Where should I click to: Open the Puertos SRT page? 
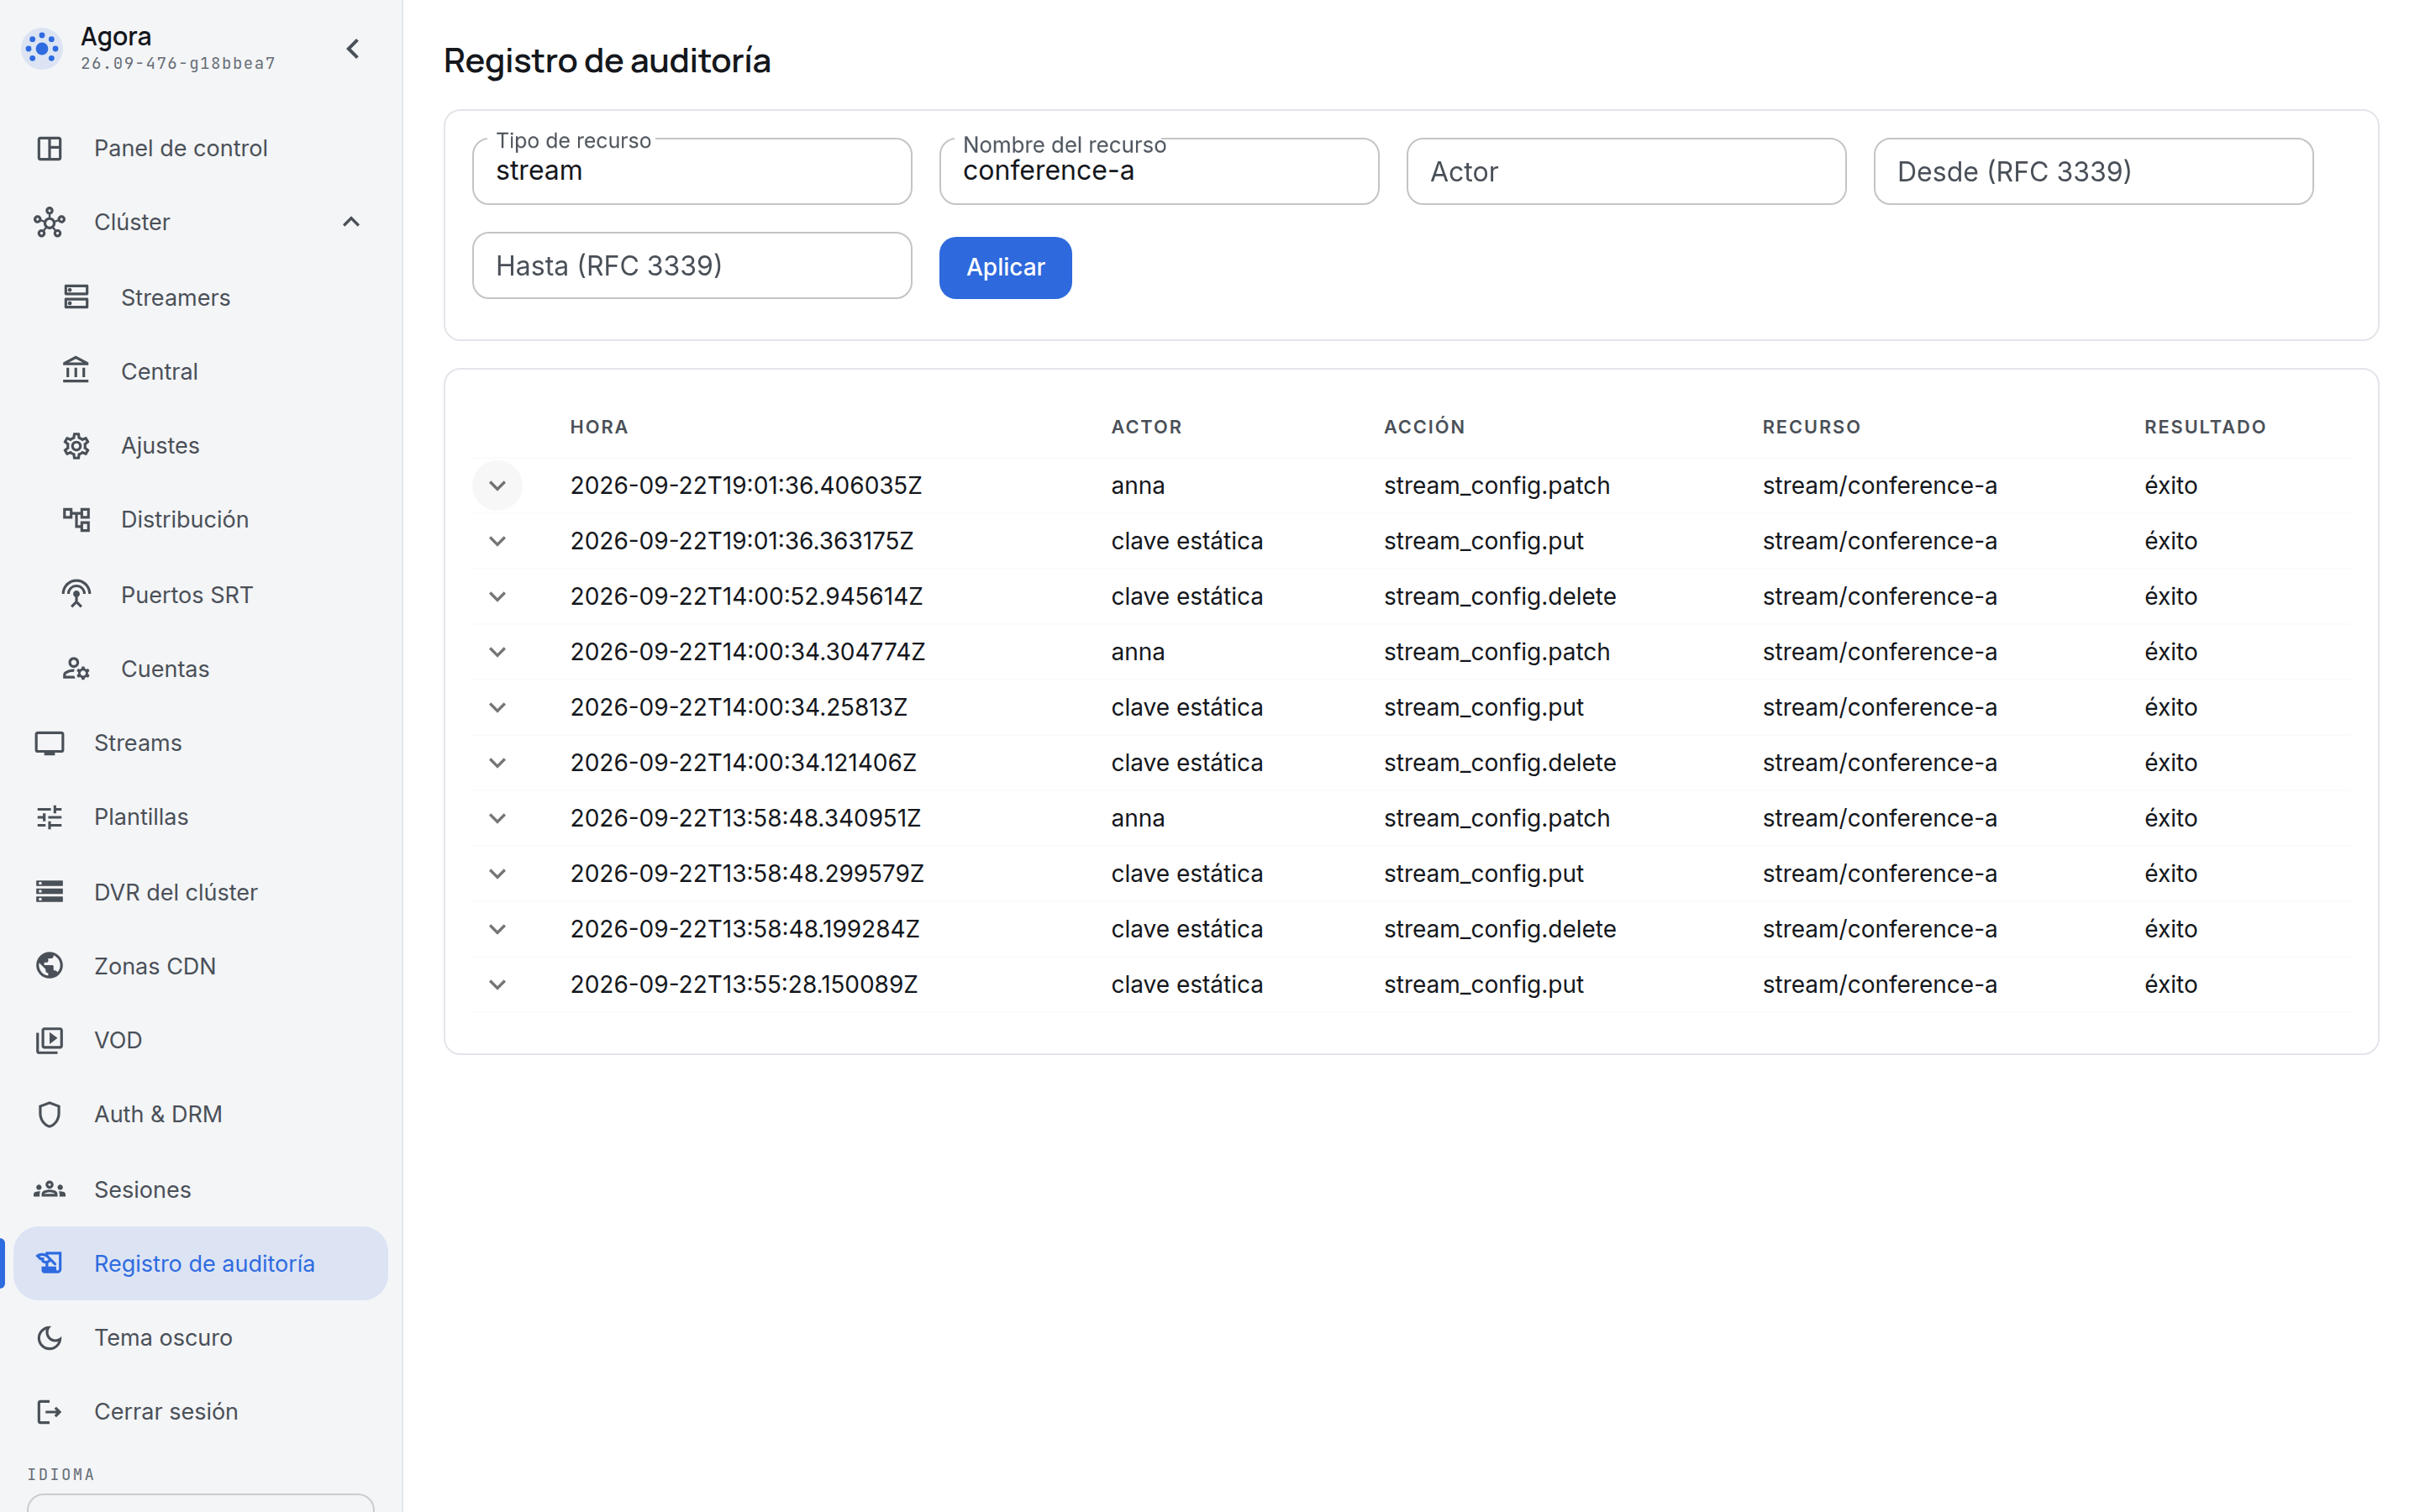coord(200,594)
